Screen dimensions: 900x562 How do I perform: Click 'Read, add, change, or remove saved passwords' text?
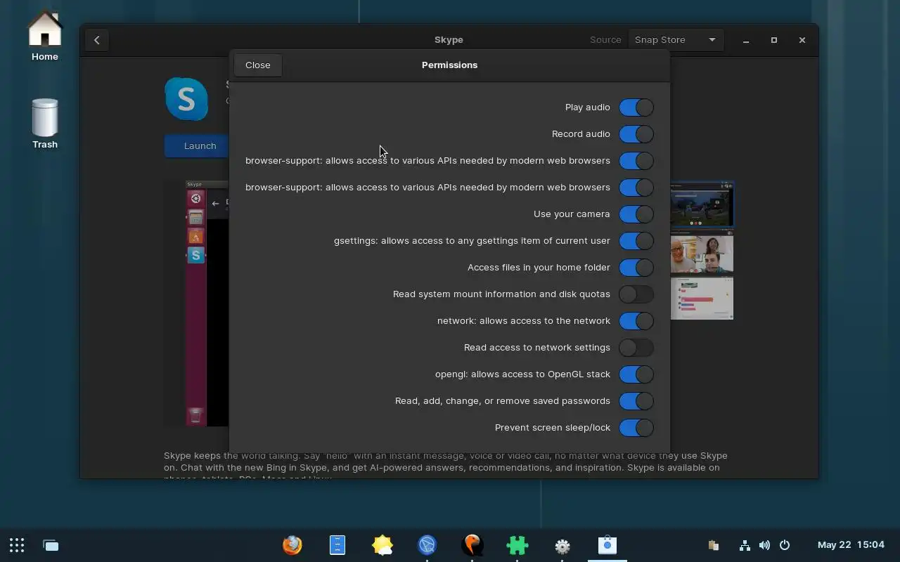point(503,401)
